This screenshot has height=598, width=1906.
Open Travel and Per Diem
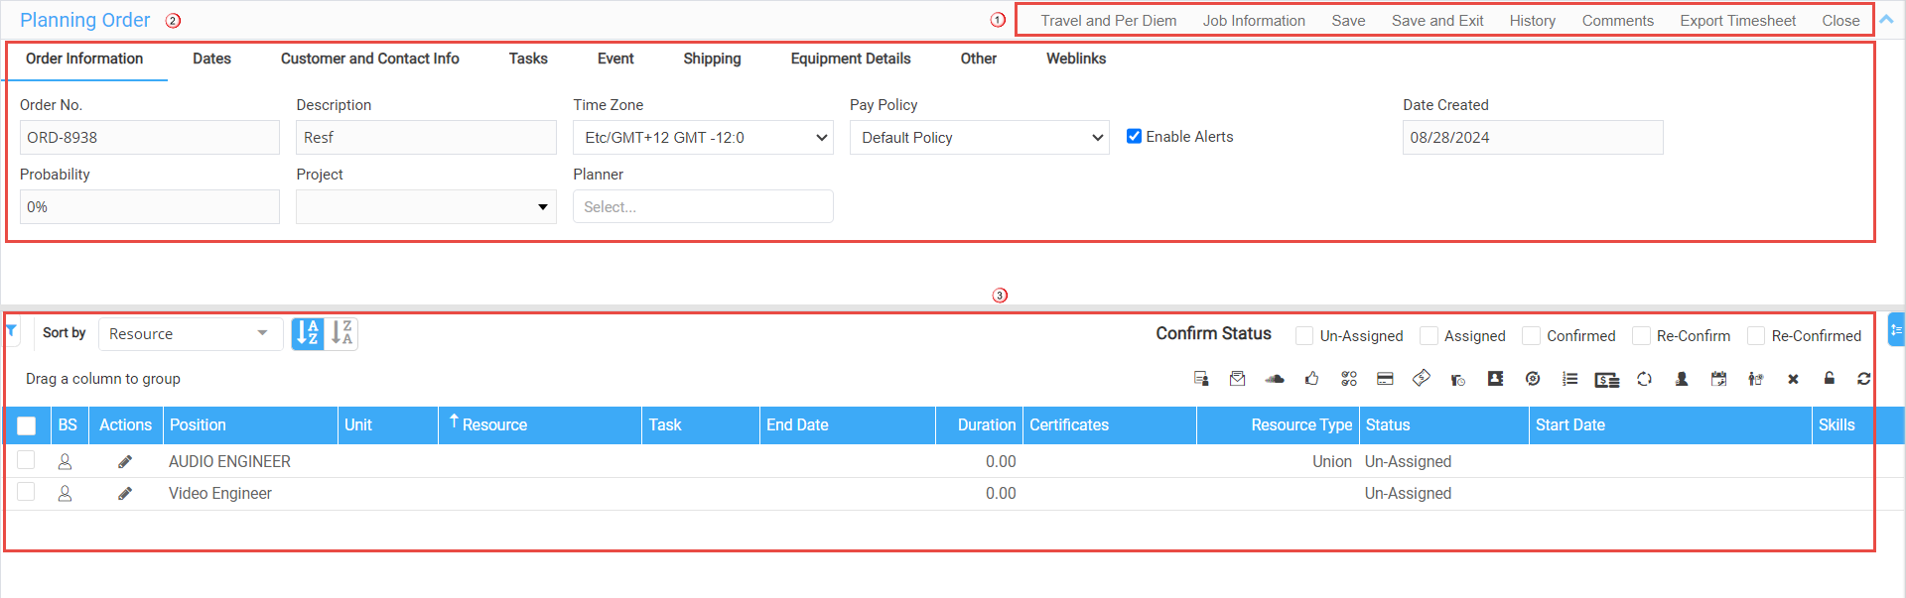point(1108,21)
